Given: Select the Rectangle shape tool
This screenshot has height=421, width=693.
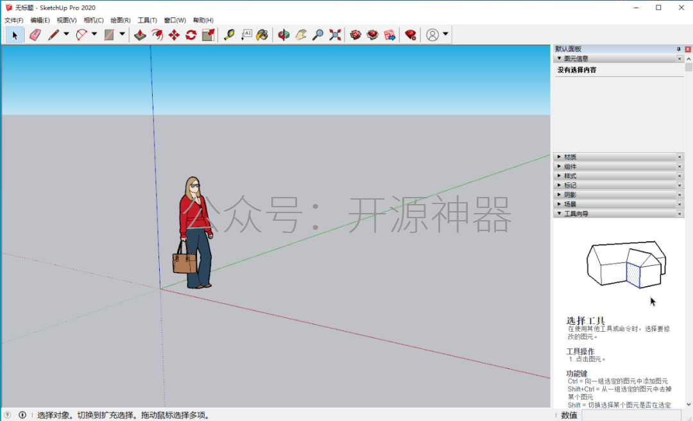Looking at the screenshot, I should tap(109, 35).
